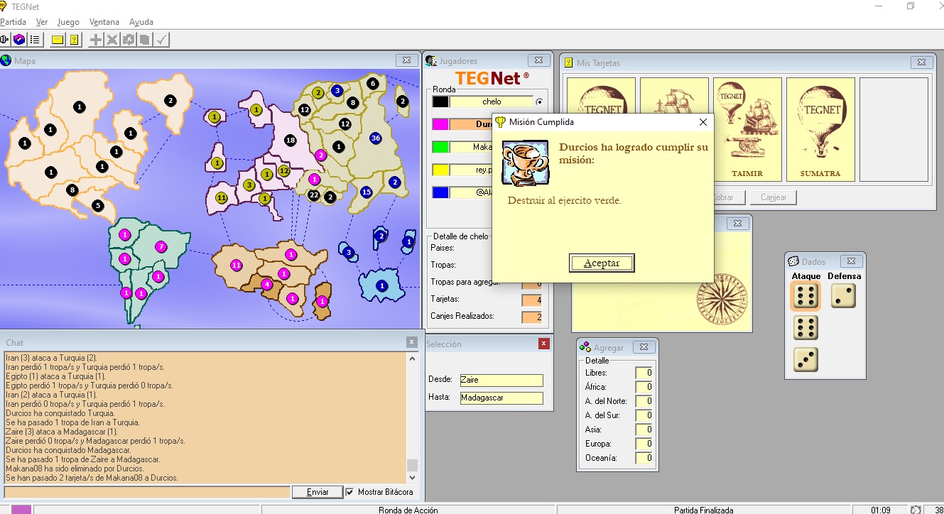The image size is (944, 514).
Task: Click the Hasta field showing Madagascar
Action: pos(501,398)
